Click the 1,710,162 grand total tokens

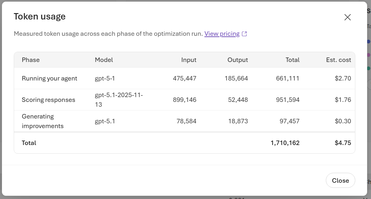point(285,143)
